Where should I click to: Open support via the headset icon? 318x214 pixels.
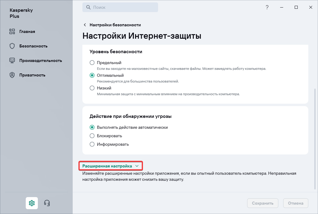(47, 203)
